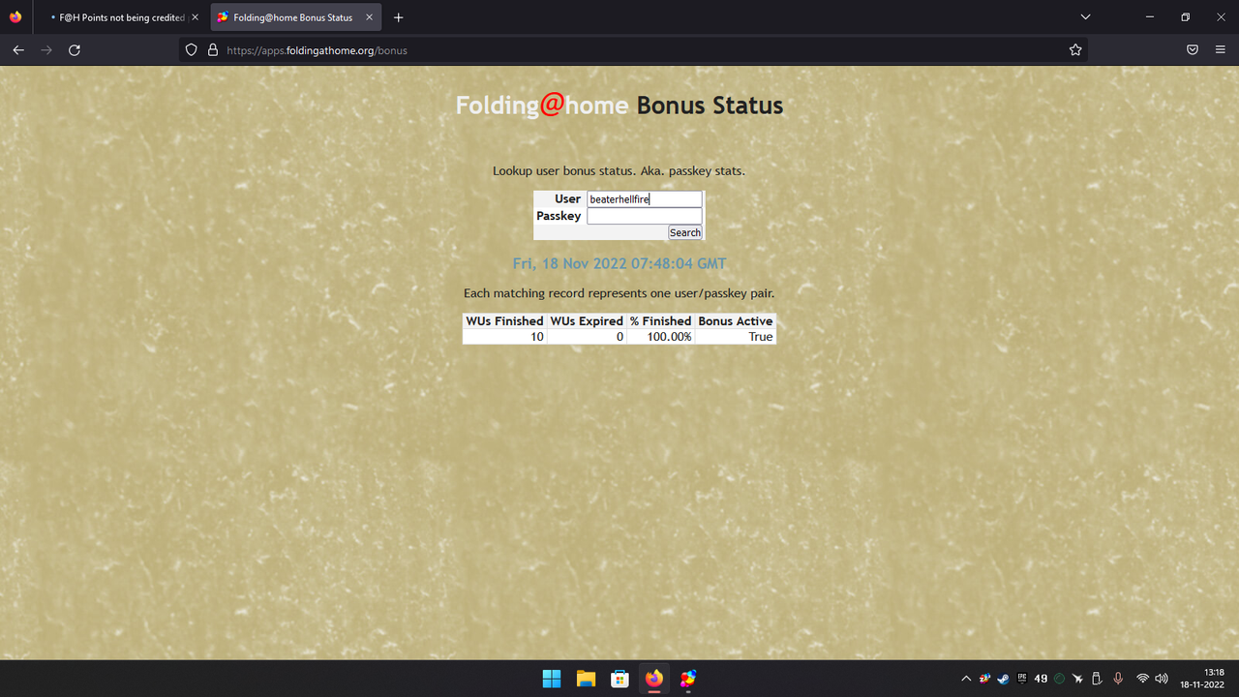Switch to F@H Points not being credited tab
Screen dimensions: 1239x697
[121, 17]
